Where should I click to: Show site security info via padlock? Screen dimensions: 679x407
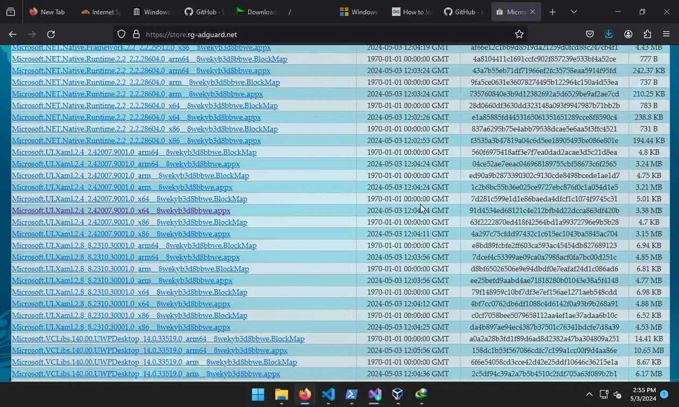pyautogui.click(x=136, y=34)
